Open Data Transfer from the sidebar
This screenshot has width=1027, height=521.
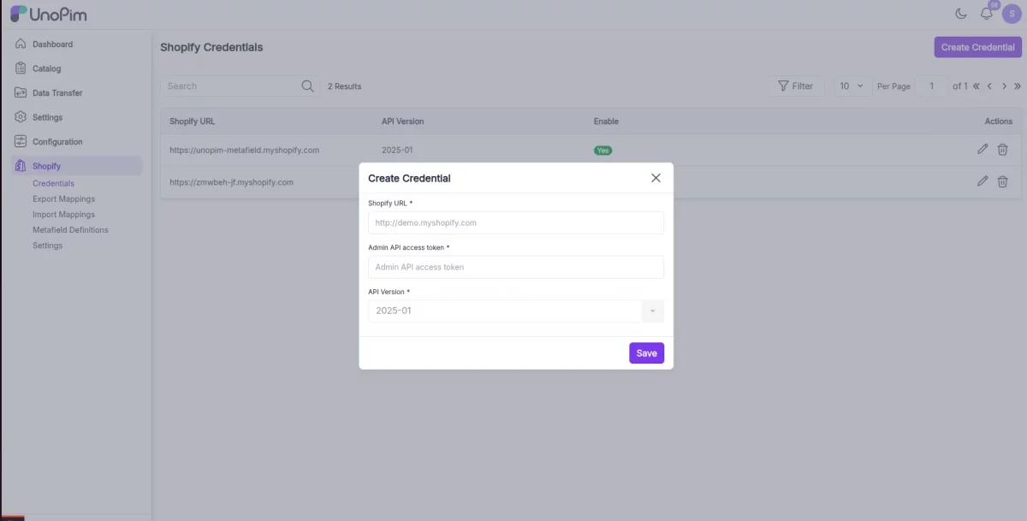(20, 92)
